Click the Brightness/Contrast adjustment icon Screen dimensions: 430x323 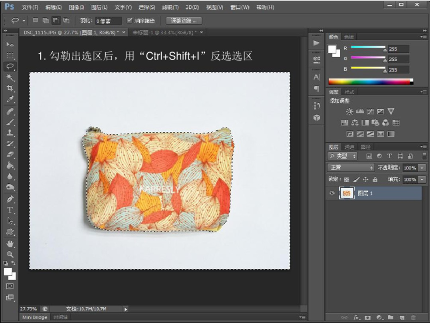(x=350, y=111)
